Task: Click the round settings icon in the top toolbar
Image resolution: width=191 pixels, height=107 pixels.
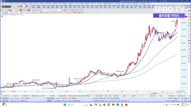Action: 29,6
